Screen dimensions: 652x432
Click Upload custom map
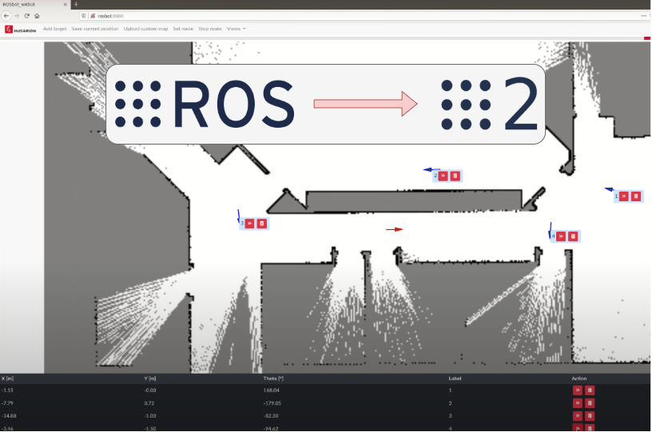(145, 29)
